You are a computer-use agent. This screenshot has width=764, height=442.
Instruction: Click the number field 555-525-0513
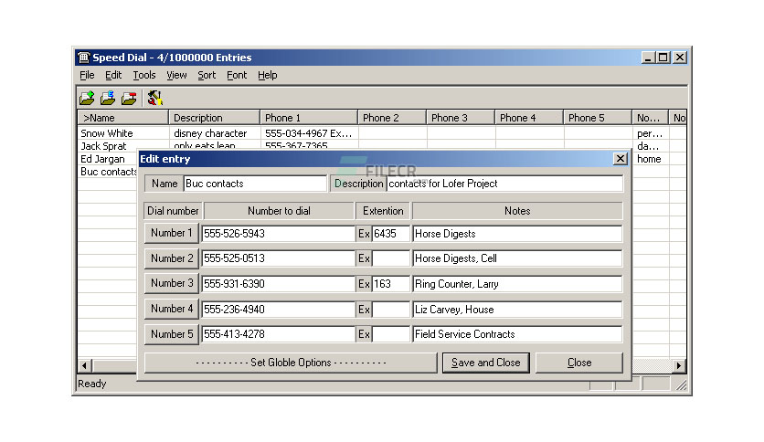[278, 258]
